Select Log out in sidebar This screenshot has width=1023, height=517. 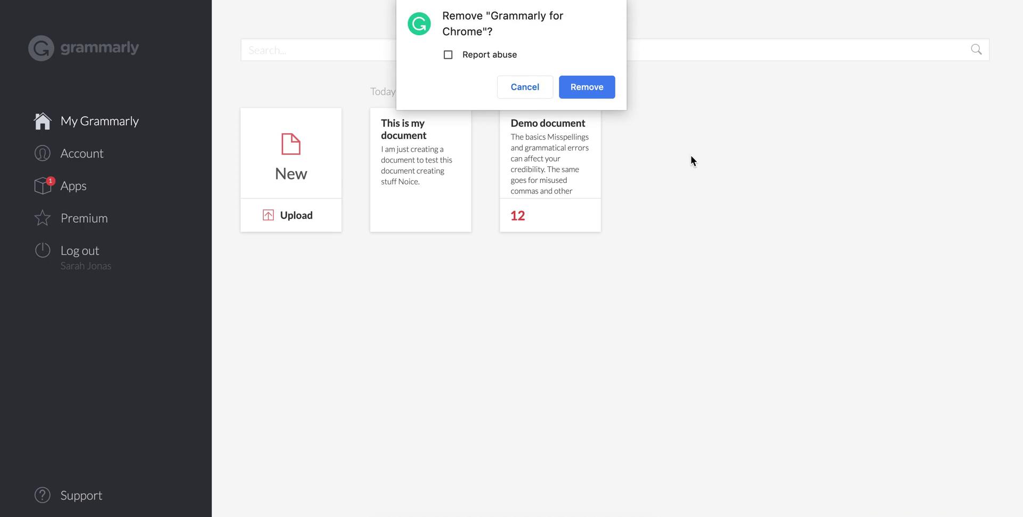pyautogui.click(x=80, y=251)
